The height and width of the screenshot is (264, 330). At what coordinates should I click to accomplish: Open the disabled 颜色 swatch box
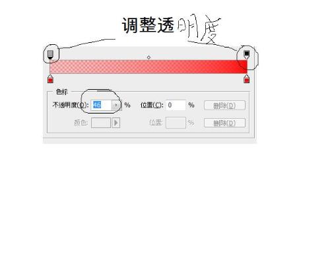point(101,123)
